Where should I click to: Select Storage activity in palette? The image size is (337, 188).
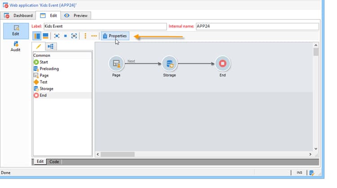[x=62, y=89]
